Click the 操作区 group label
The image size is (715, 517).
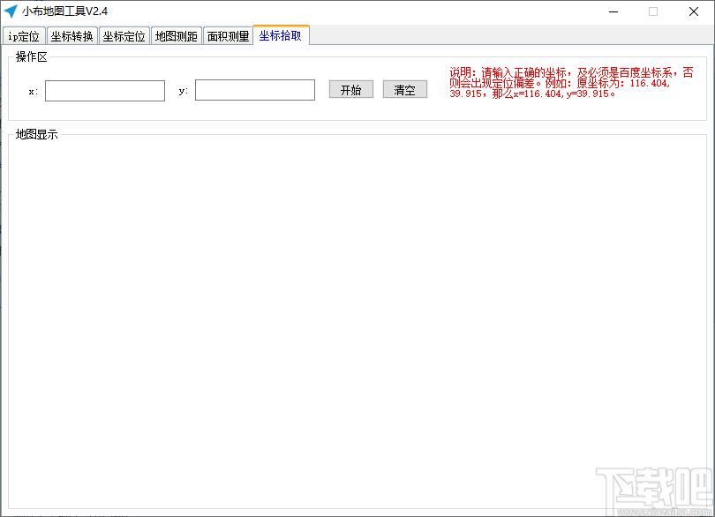31,57
